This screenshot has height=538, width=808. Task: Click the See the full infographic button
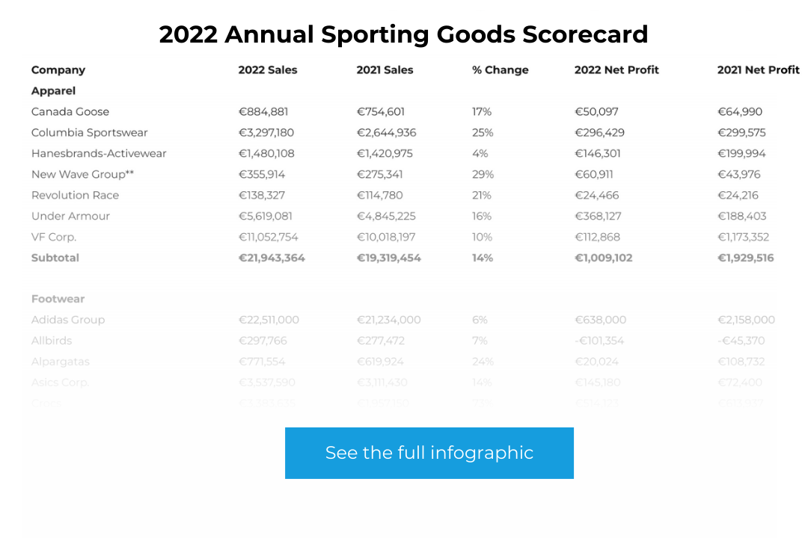tap(429, 453)
